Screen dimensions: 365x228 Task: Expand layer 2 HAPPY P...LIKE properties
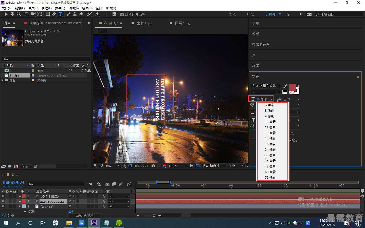click(x=20, y=201)
